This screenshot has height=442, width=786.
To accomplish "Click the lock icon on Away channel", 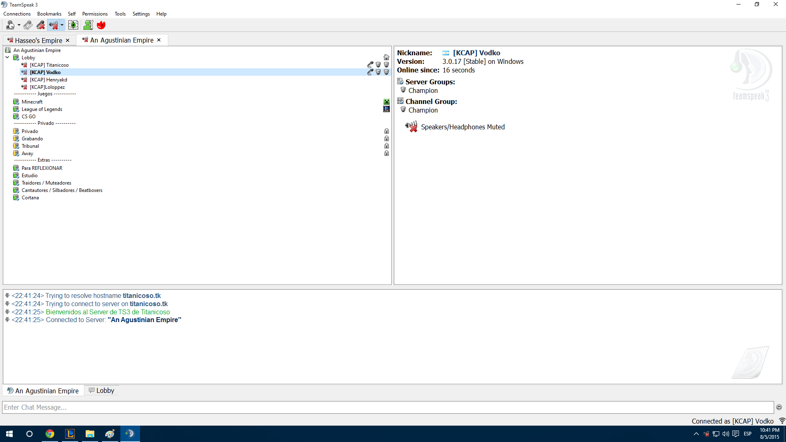I will point(386,153).
